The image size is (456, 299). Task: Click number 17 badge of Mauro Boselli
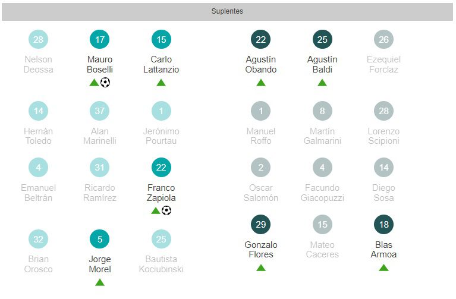100,40
